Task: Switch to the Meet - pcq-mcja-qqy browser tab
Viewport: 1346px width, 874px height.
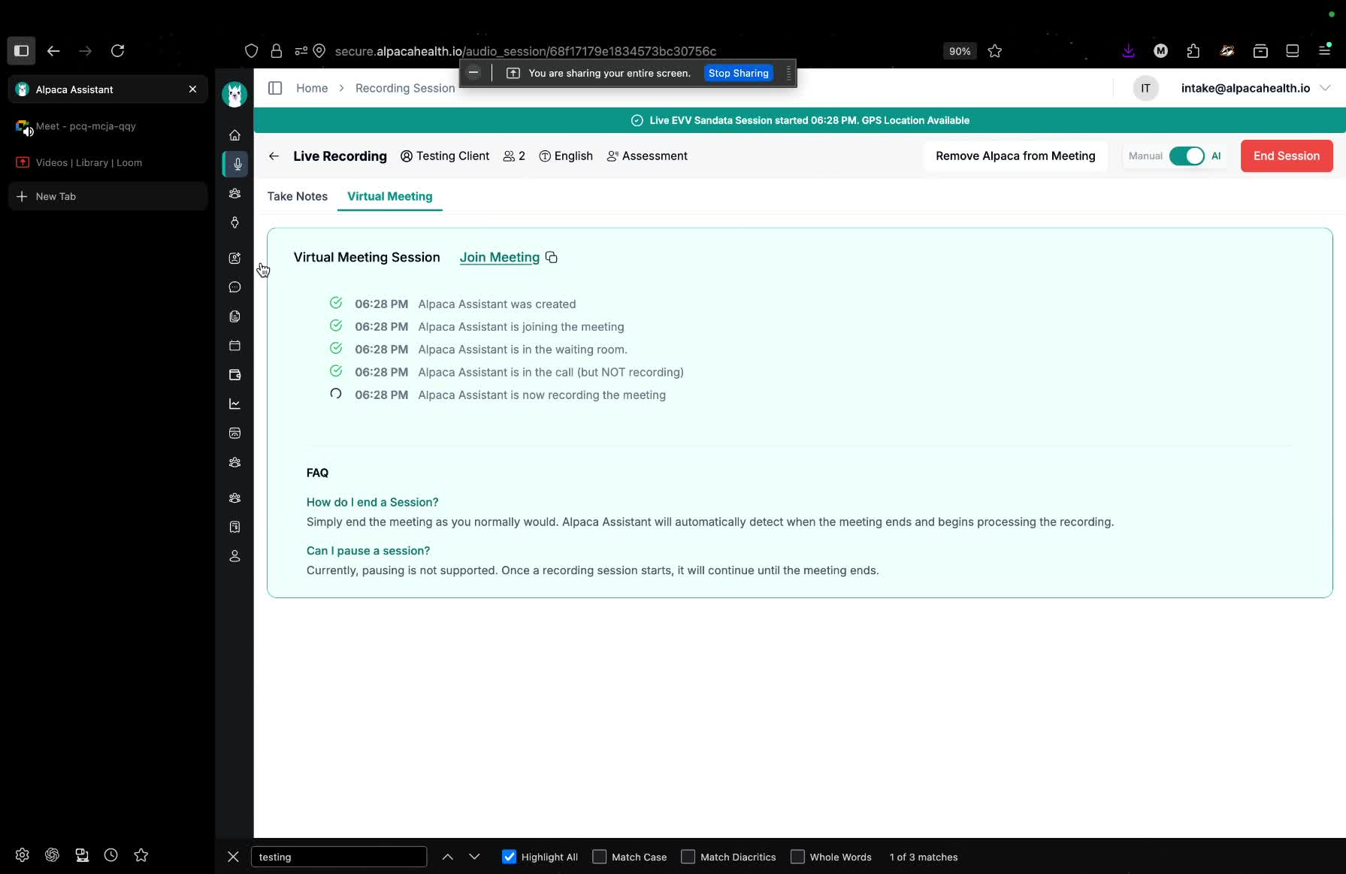Action: pos(107,126)
